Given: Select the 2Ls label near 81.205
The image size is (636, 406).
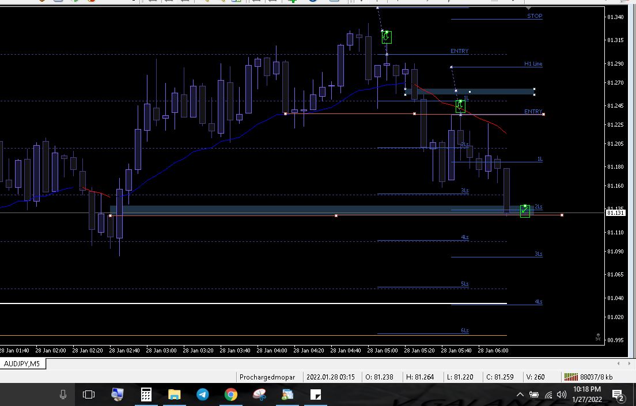Looking at the screenshot, I should click(464, 145).
